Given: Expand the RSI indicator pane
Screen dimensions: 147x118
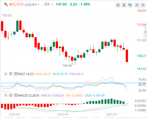Looking at the screenshot, I should (15, 74).
